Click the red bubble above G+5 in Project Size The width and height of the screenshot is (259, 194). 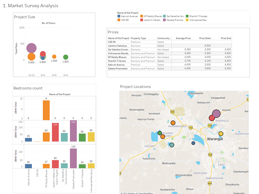pos(43,54)
